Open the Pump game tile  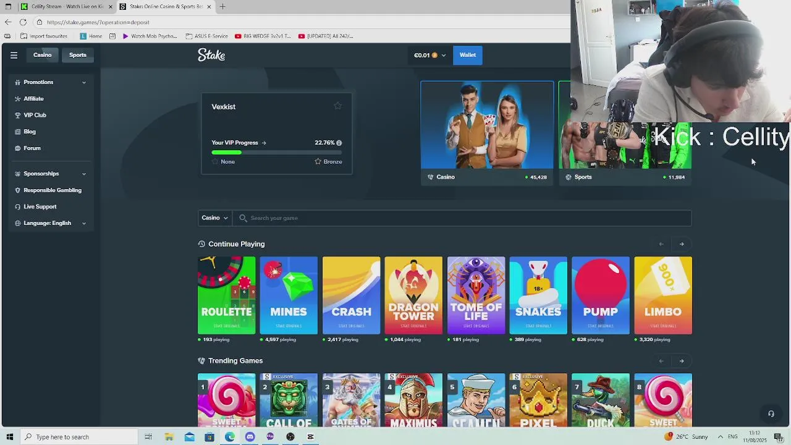click(x=601, y=295)
